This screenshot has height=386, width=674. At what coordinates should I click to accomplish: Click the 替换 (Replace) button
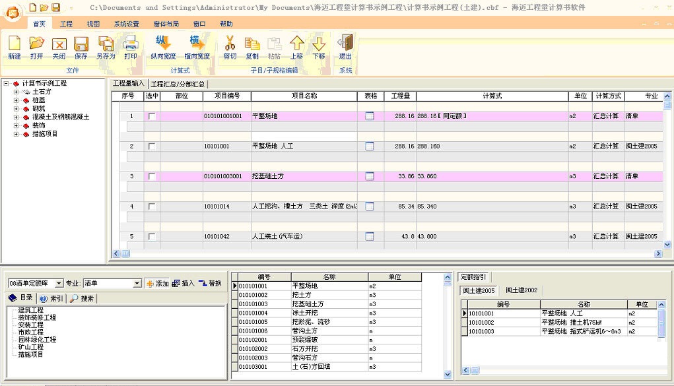point(211,283)
